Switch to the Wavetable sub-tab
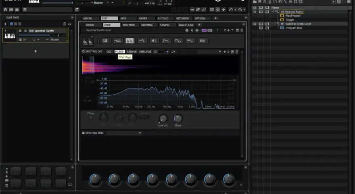 (x=186, y=25)
